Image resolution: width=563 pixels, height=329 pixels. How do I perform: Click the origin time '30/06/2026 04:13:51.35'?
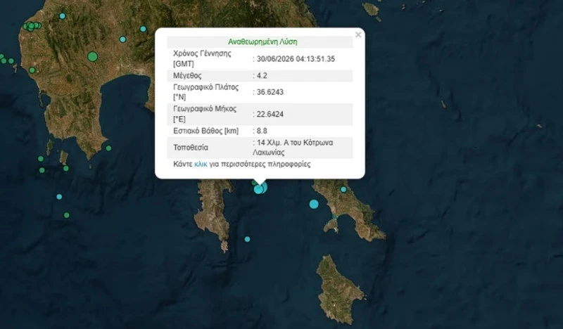[296, 59]
